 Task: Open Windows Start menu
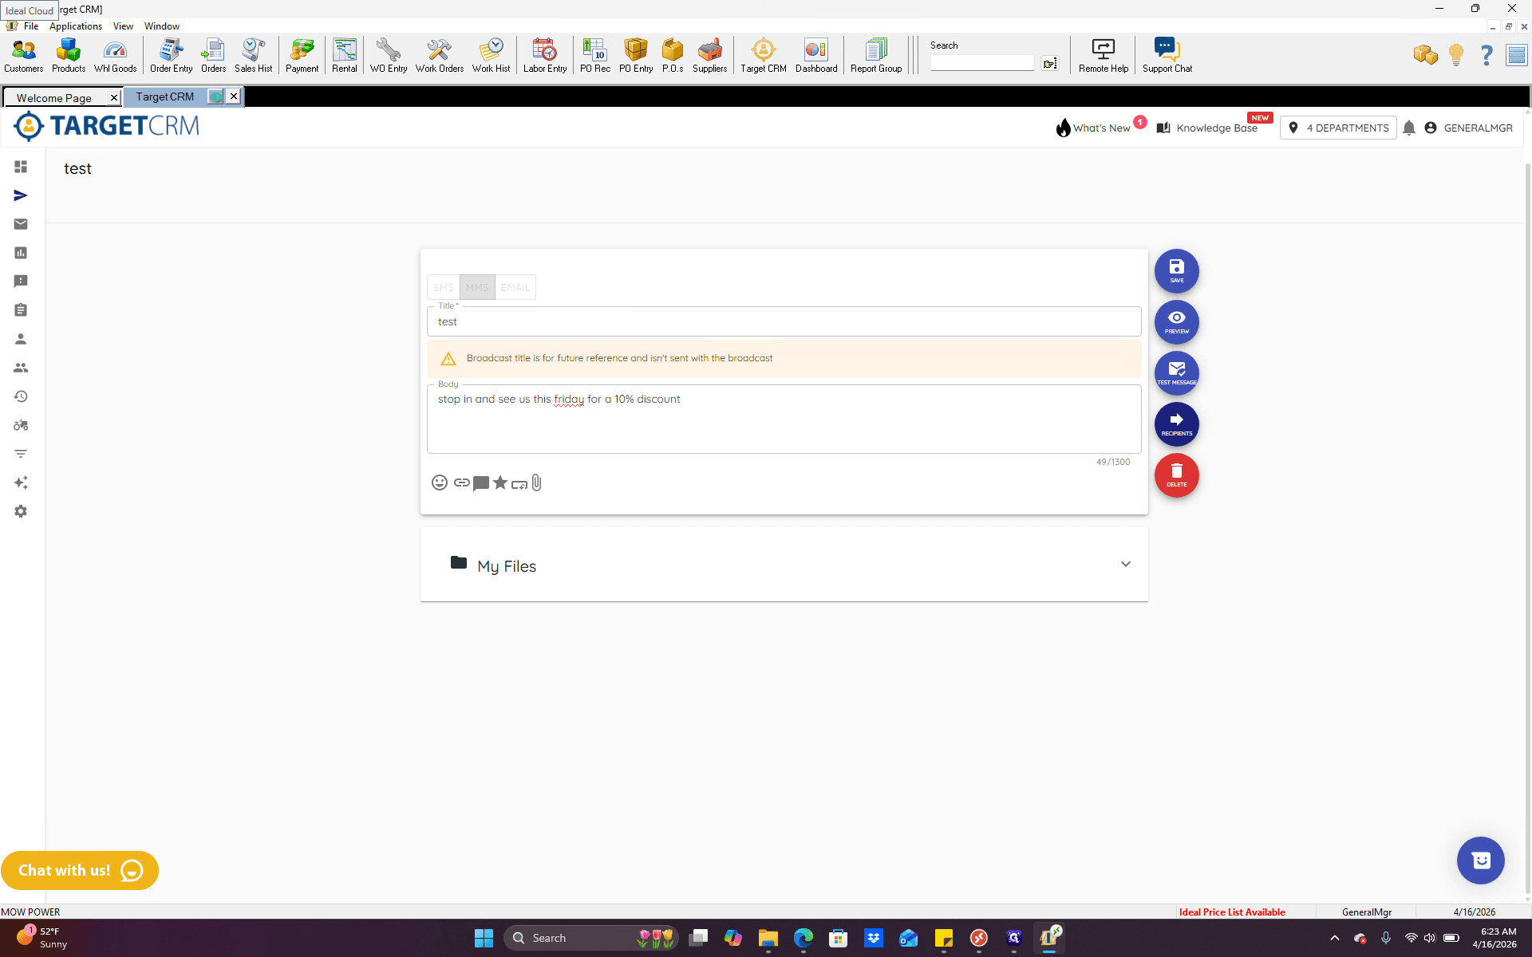point(484,938)
